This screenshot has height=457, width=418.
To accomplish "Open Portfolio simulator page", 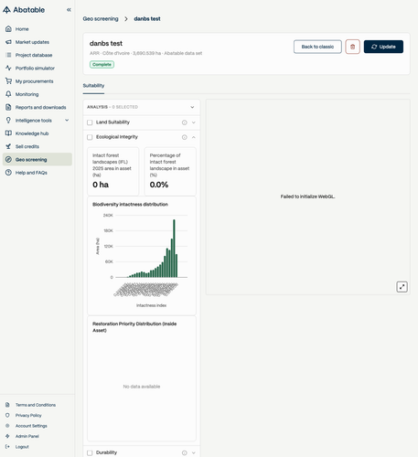I will click(x=38, y=69).
